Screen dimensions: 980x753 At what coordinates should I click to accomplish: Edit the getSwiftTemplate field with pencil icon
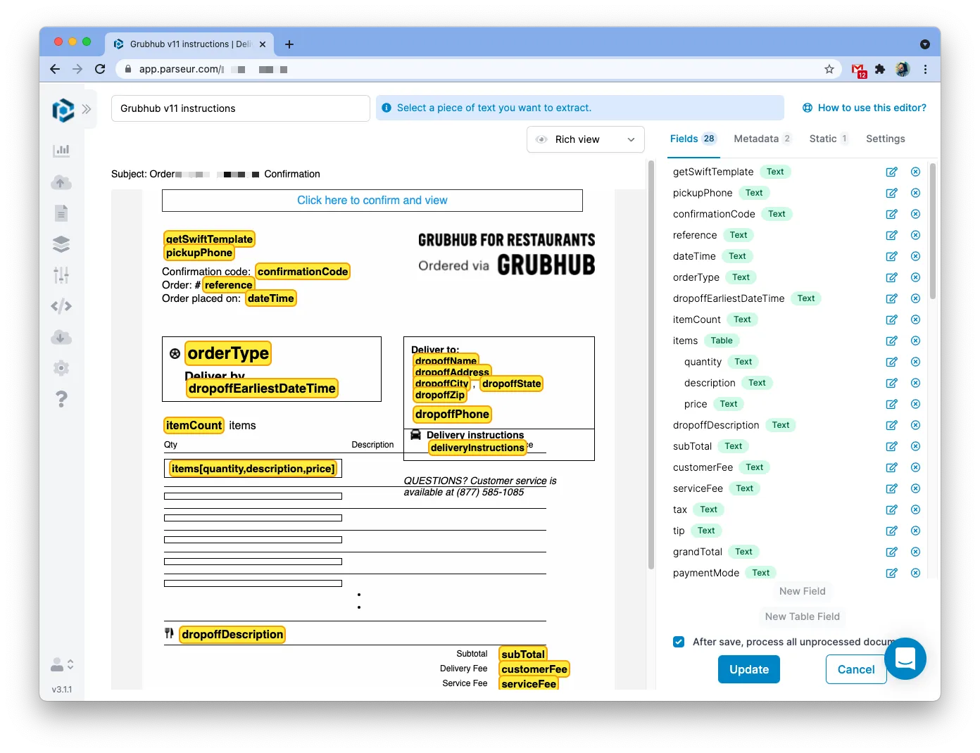(x=891, y=172)
